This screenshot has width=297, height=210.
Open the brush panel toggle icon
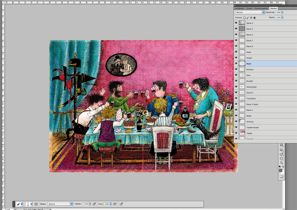[x=36, y=204]
